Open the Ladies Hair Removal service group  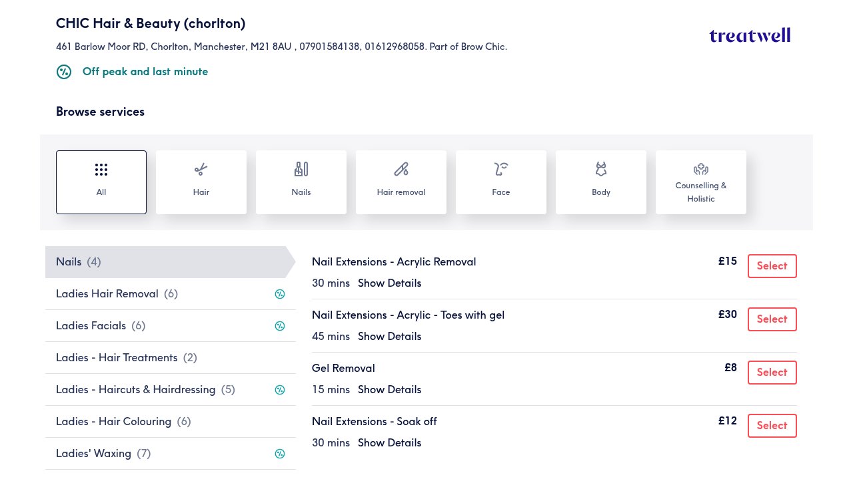(171, 294)
